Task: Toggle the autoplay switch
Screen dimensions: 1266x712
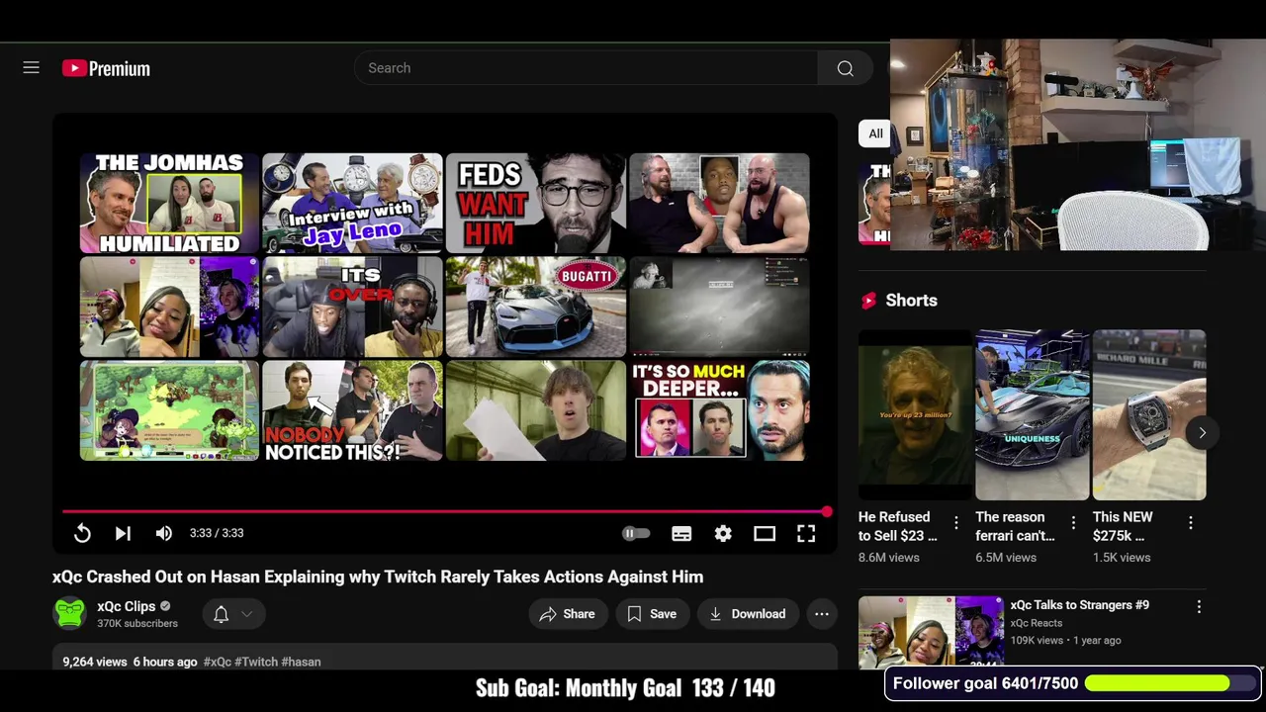Action: tap(635, 533)
